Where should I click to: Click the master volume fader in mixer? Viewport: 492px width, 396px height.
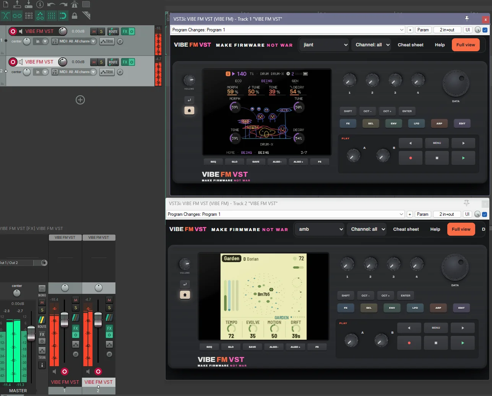click(31, 333)
